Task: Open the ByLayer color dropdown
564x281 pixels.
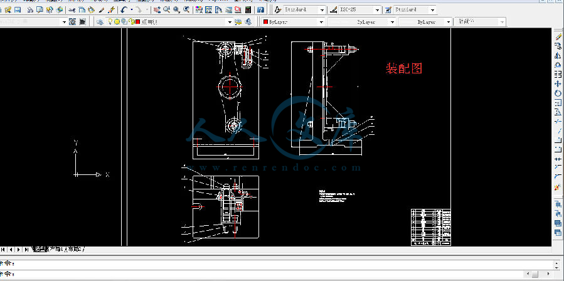Action: click(x=321, y=22)
